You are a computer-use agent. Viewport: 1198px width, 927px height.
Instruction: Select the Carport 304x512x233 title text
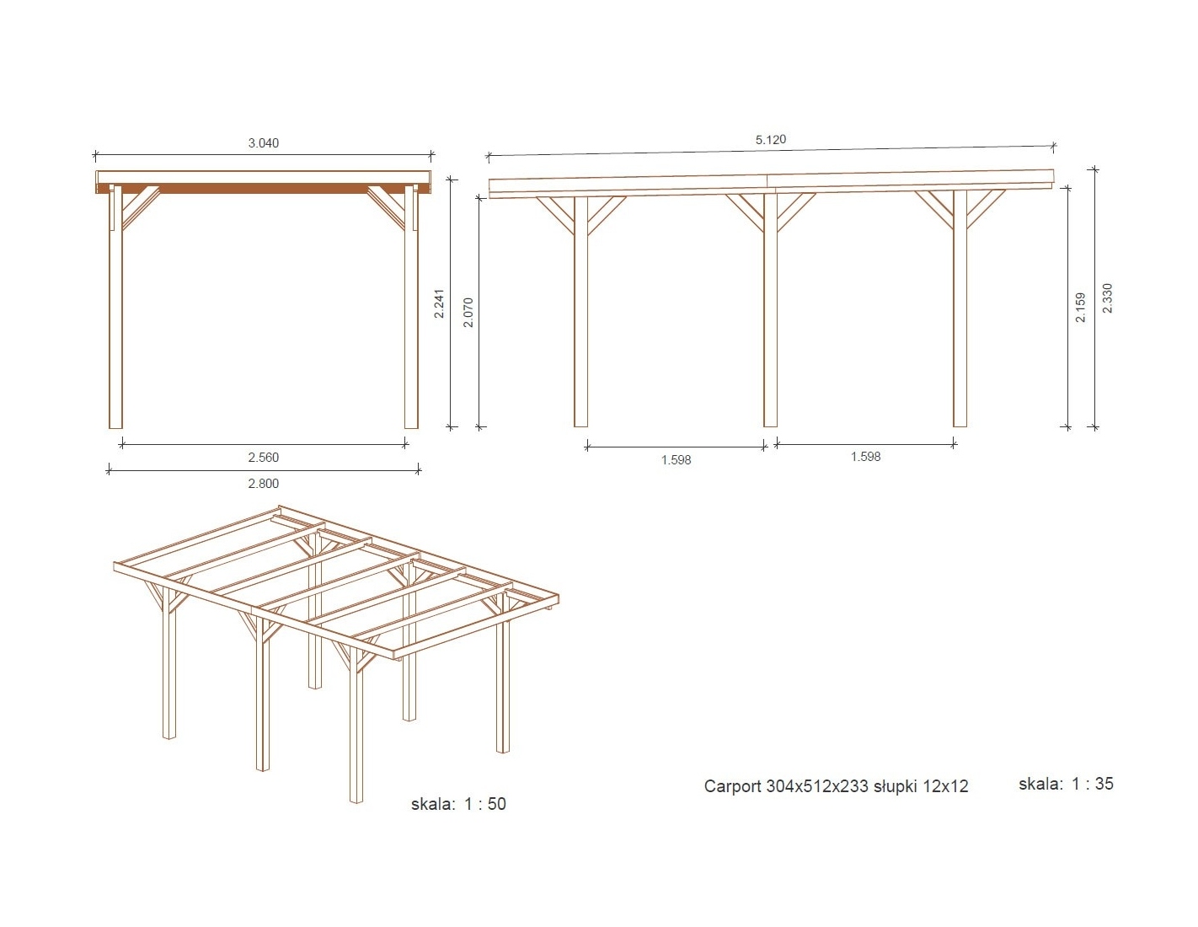836,786
